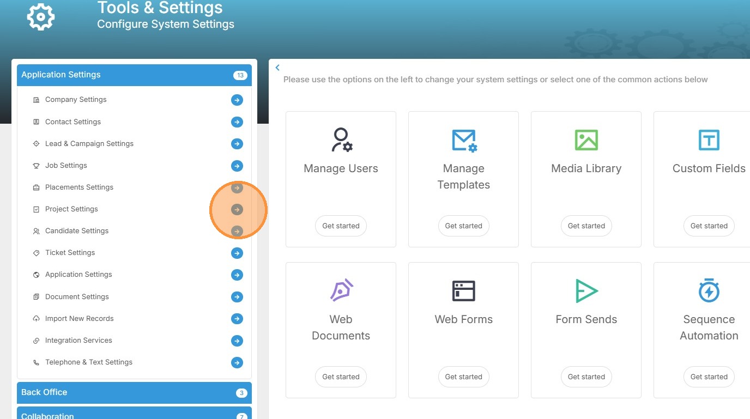The image size is (750, 419).
Task: Click Get started under Manage Templates
Action: click(x=464, y=226)
